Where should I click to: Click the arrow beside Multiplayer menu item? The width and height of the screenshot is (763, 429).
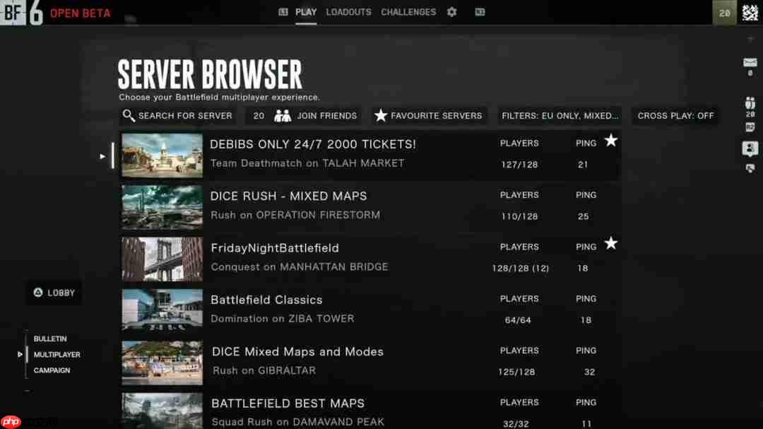click(20, 355)
